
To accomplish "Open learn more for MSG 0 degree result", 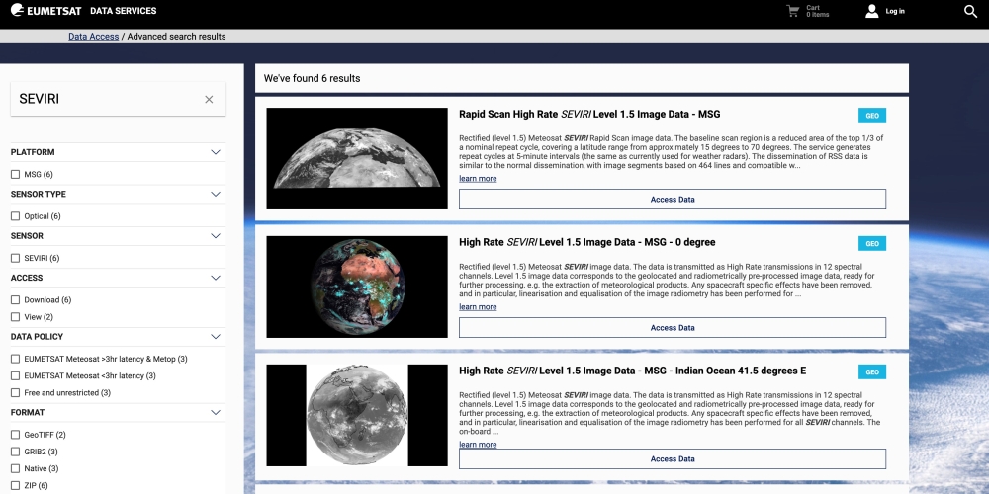I will click(478, 307).
